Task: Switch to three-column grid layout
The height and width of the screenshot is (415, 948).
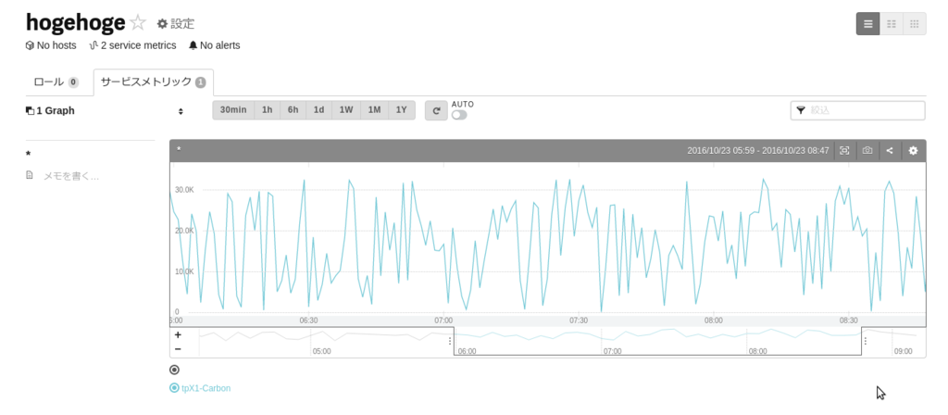Action: 914,23
